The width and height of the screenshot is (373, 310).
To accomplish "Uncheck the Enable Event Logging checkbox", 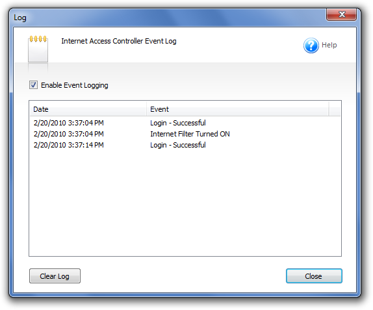I will point(33,85).
